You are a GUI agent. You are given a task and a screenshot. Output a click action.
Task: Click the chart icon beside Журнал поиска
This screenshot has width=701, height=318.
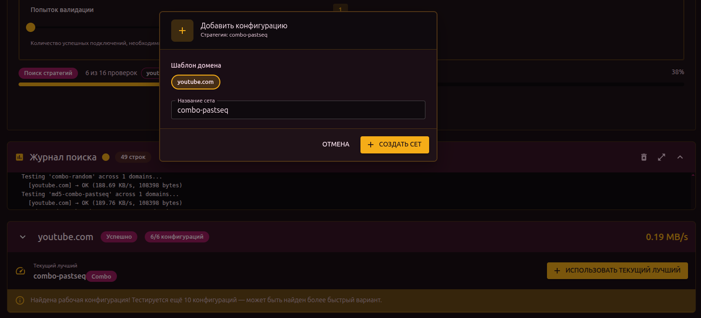point(19,157)
